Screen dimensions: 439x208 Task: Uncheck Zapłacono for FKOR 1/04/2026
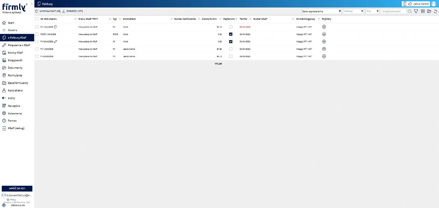pyautogui.click(x=231, y=34)
